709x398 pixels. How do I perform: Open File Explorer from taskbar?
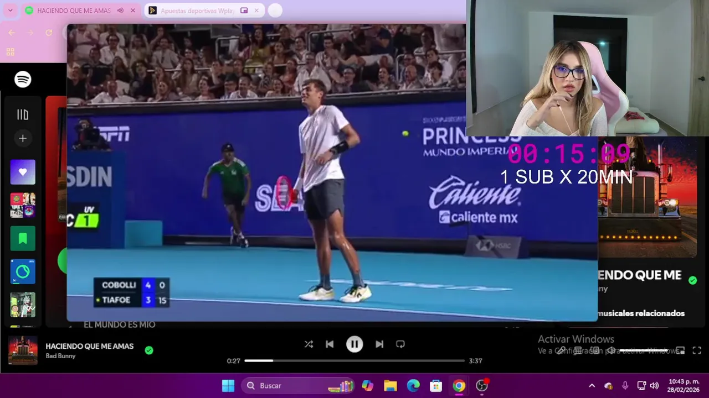[x=391, y=386]
